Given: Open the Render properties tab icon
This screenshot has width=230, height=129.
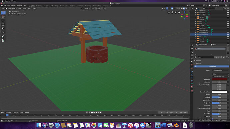Looking at the screenshot, I should click(192, 52).
